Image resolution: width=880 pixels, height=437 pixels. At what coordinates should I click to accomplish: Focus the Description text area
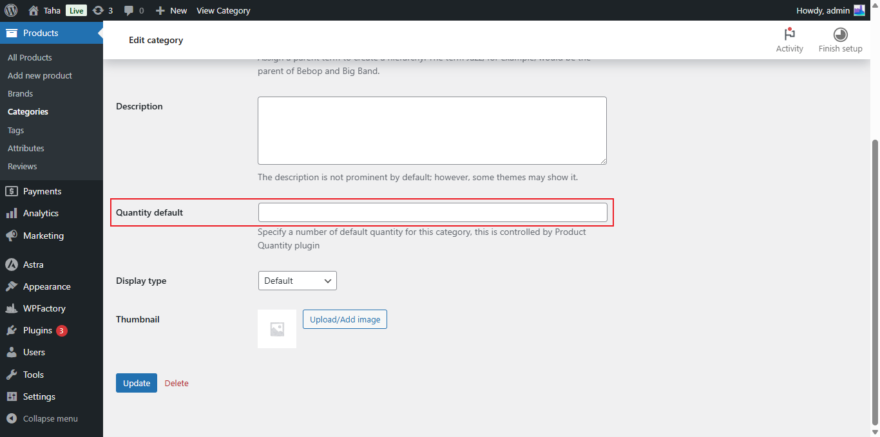432,131
